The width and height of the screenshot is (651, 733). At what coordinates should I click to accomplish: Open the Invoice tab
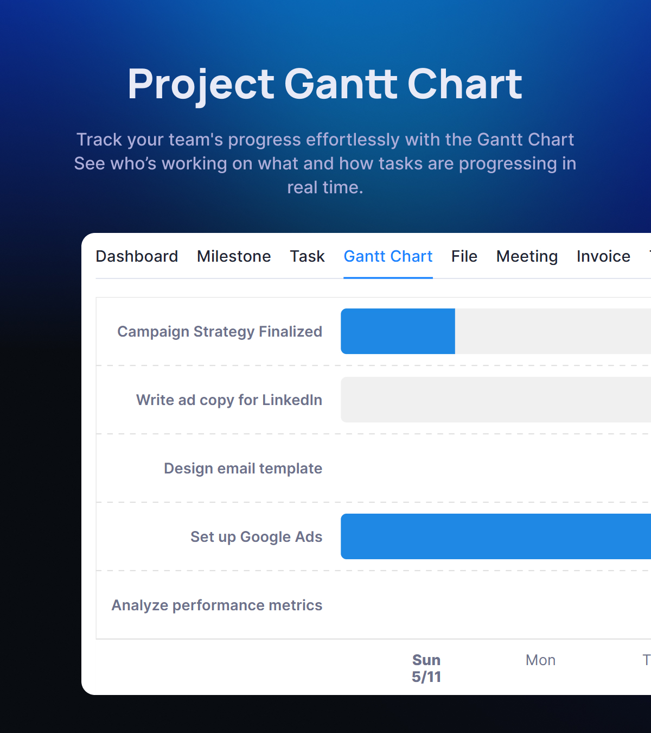pos(603,256)
